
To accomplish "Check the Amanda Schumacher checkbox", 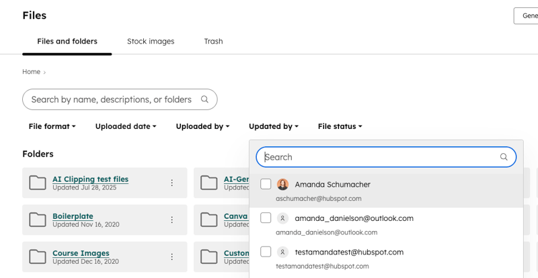I will pyautogui.click(x=266, y=184).
